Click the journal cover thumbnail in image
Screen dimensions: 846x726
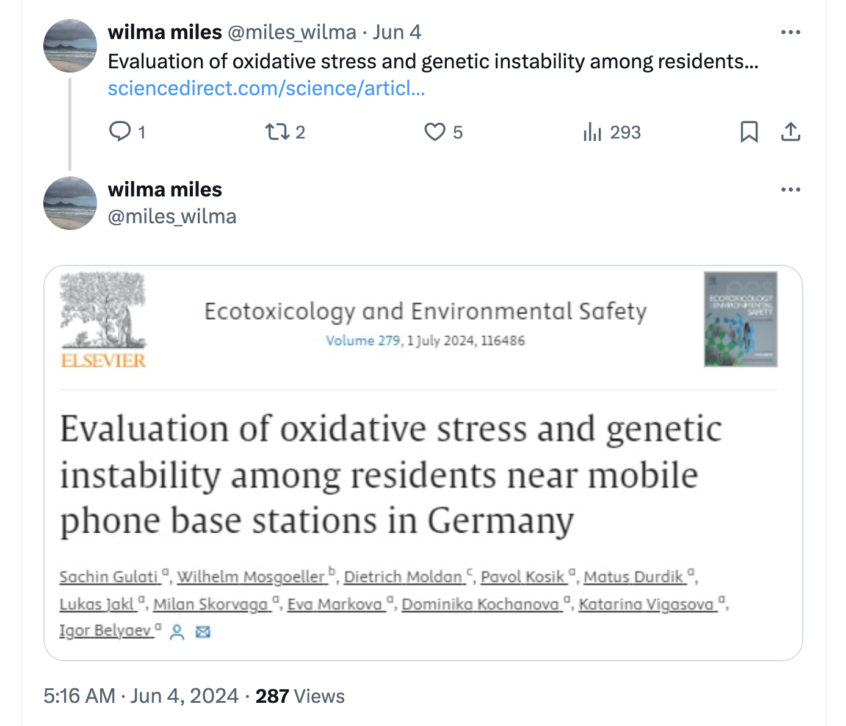click(740, 319)
